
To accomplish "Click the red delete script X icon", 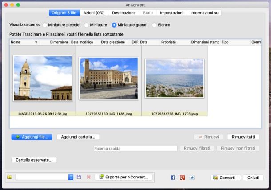I will [x=88, y=177].
